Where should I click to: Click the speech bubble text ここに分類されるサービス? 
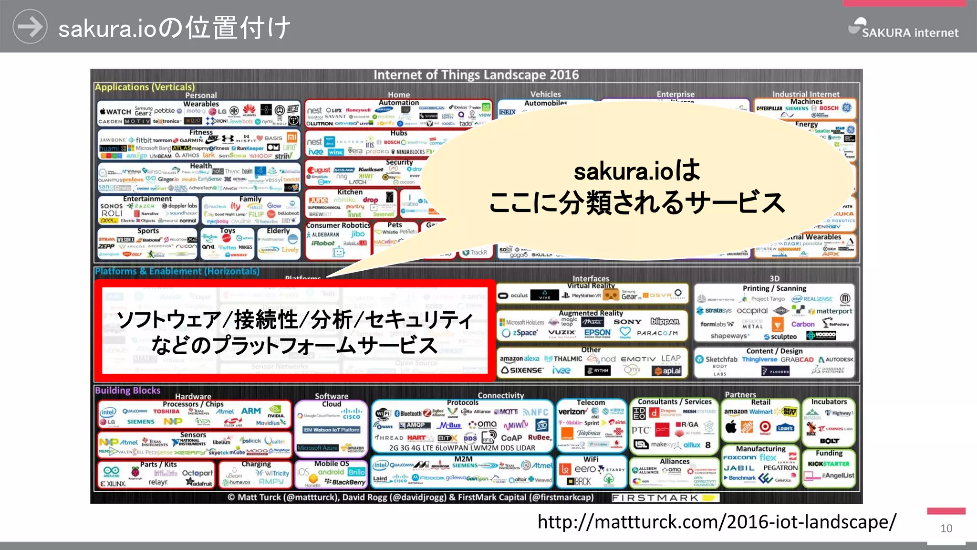coord(637,202)
